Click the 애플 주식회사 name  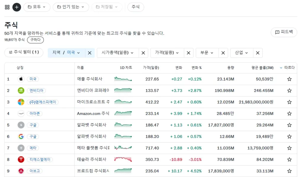(x=90, y=79)
